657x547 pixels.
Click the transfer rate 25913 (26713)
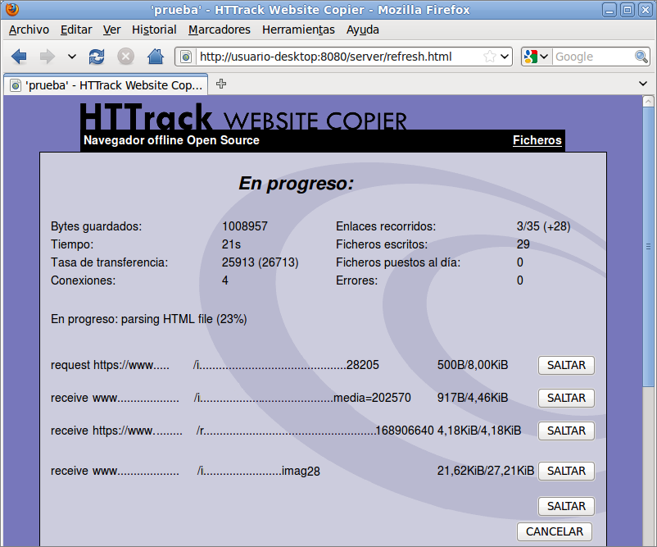tap(261, 262)
